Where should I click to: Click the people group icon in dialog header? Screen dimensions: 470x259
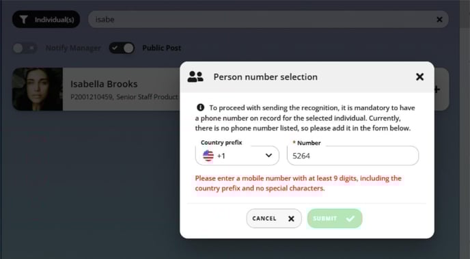195,77
